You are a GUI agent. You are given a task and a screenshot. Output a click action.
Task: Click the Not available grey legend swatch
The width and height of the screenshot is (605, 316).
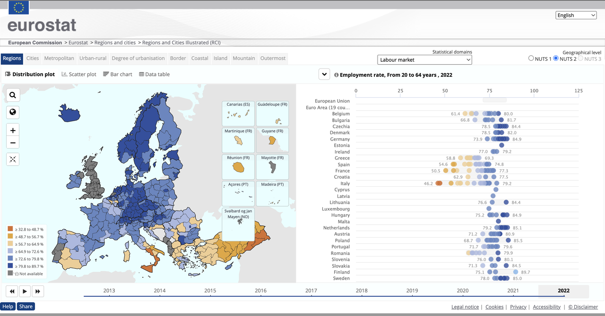point(10,274)
